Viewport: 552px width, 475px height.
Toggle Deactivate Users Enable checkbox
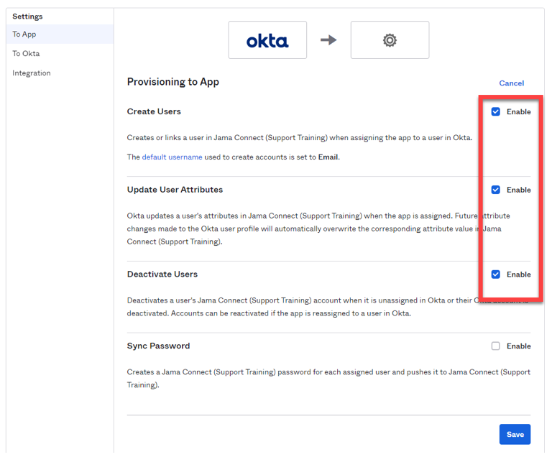pos(495,275)
